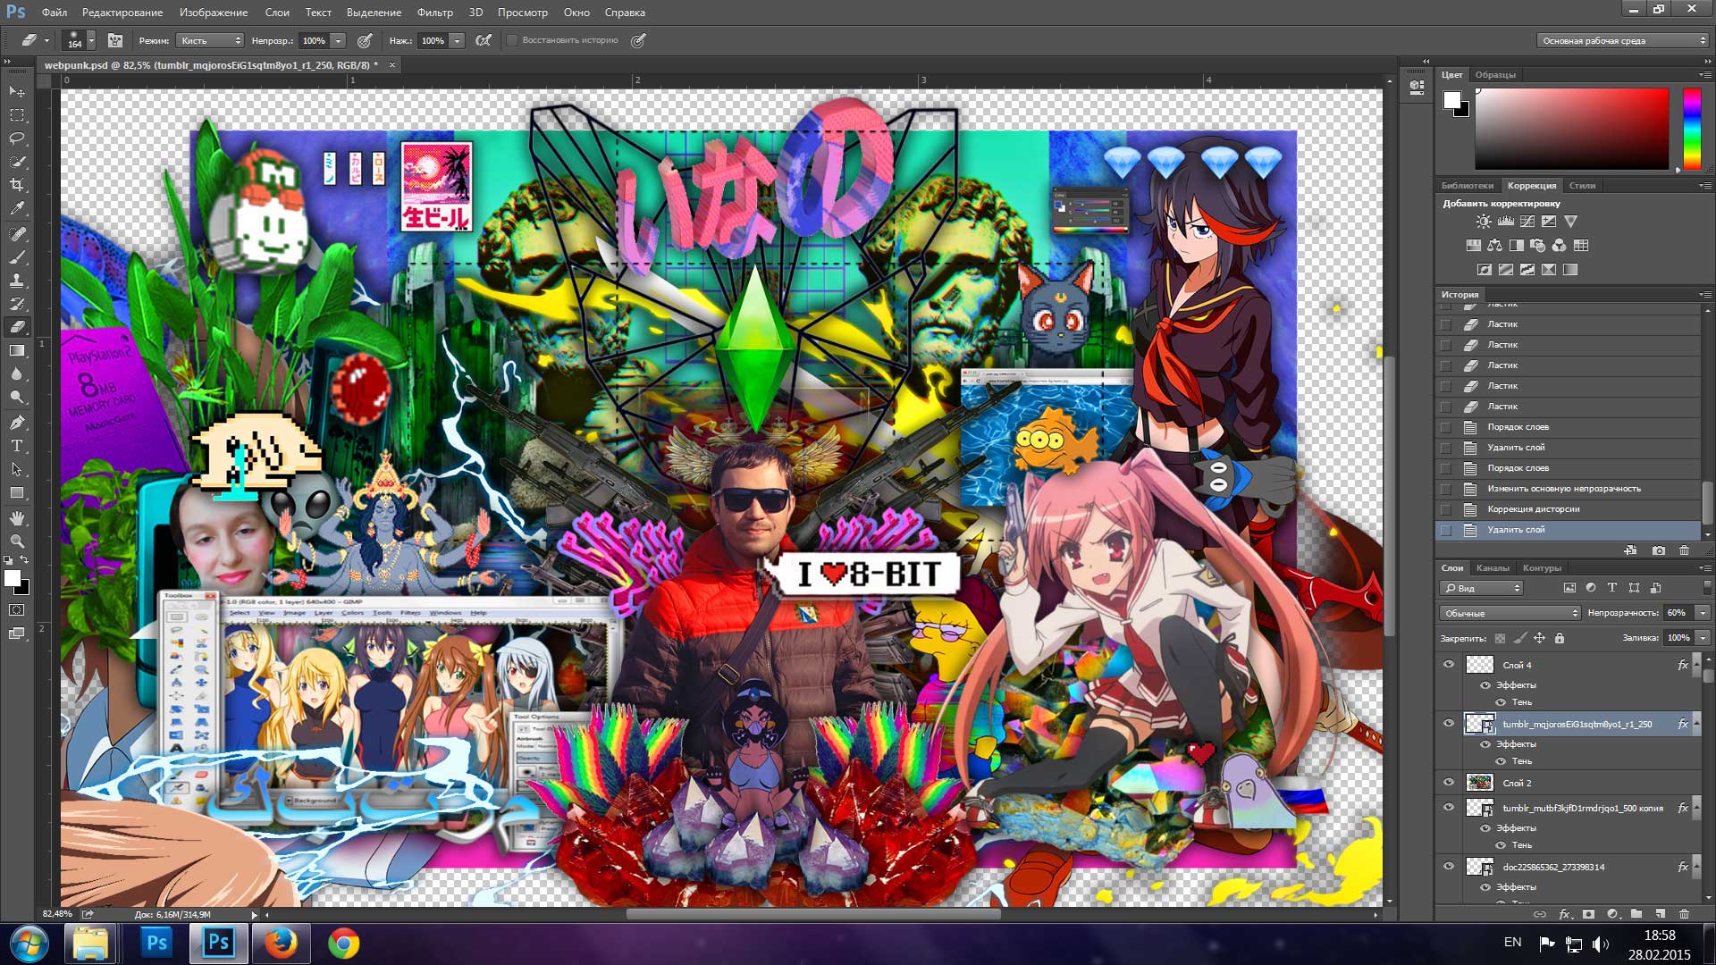
Task: Enable the 'Восстановить историю' checkbox
Action: 512,40
